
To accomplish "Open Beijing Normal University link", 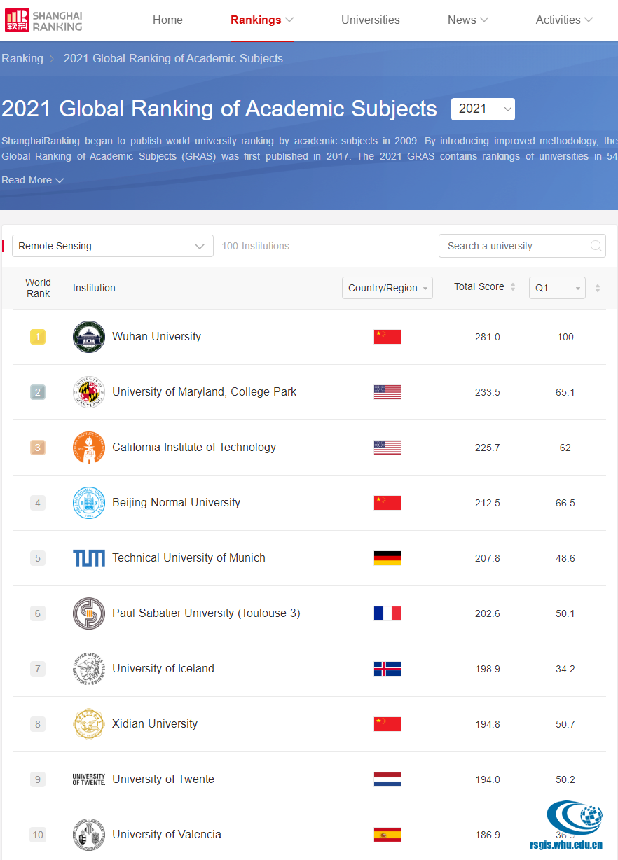I will [x=176, y=503].
